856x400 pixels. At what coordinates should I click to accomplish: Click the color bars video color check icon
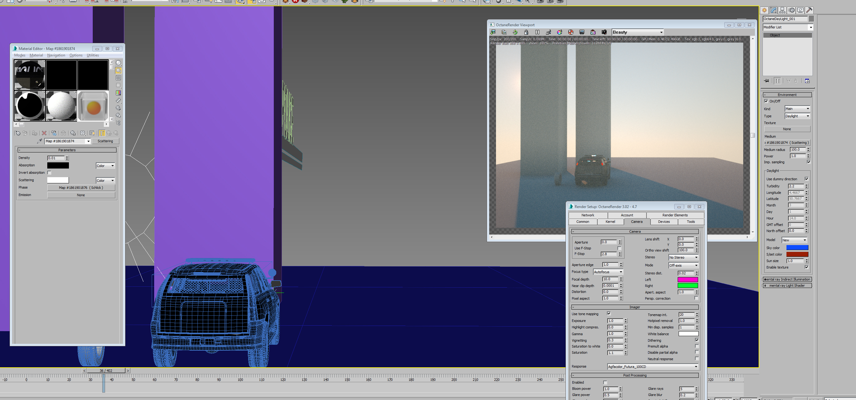click(x=118, y=93)
